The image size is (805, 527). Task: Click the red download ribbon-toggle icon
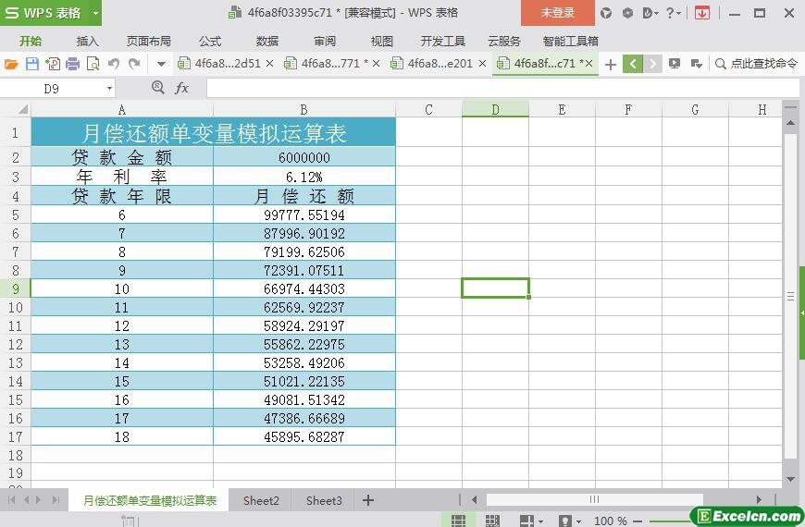[x=701, y=13]
